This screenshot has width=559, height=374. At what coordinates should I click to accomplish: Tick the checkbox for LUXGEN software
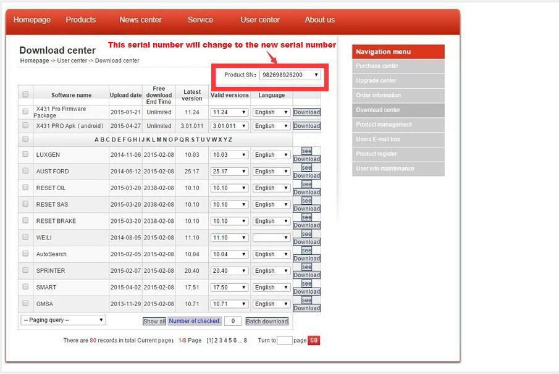point(25,154)
